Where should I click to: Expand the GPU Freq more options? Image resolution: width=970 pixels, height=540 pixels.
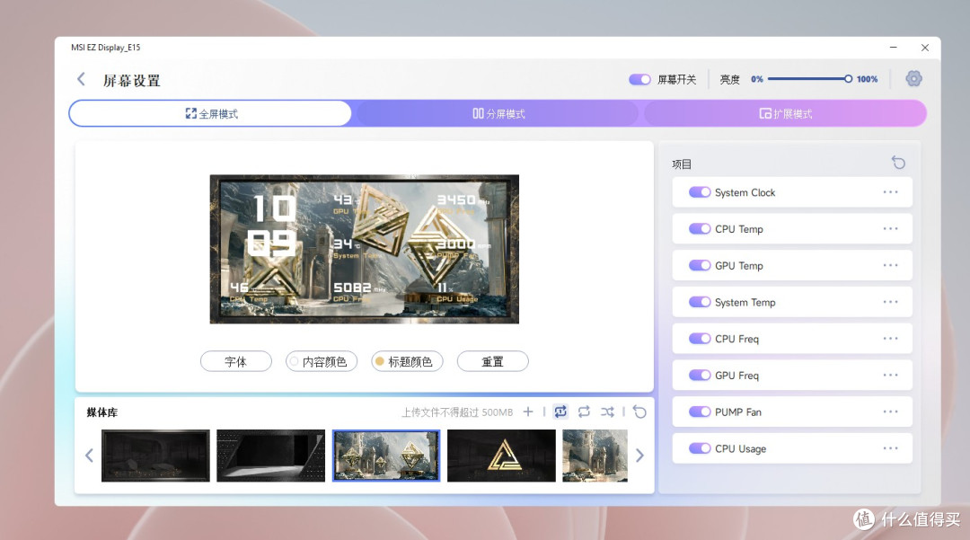coord(890,375)
